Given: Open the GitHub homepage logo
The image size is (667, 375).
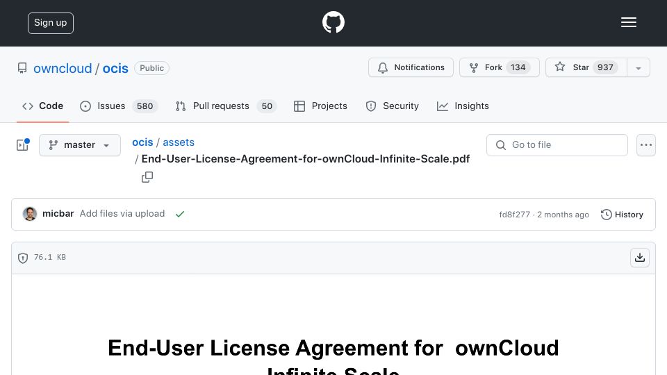Looking at the screenshot, I should point(333,22).
